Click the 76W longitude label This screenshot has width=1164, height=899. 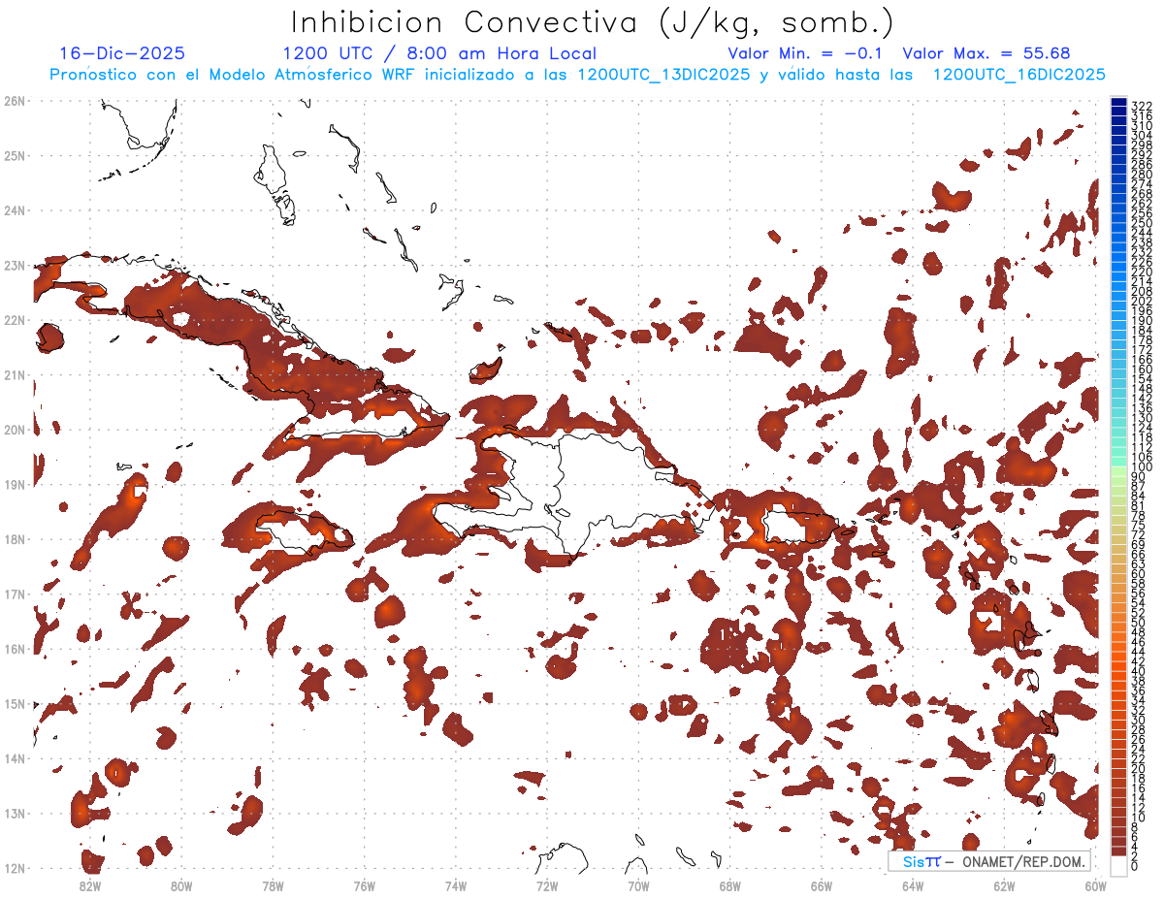click(x=364, y=885)
